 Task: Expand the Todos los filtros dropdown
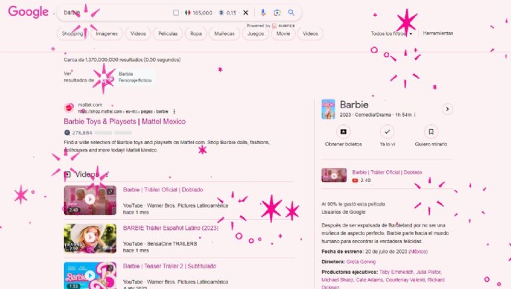coord(391,33)
